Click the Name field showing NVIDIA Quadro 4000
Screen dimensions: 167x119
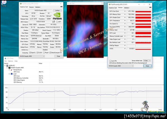click(40, 11)
